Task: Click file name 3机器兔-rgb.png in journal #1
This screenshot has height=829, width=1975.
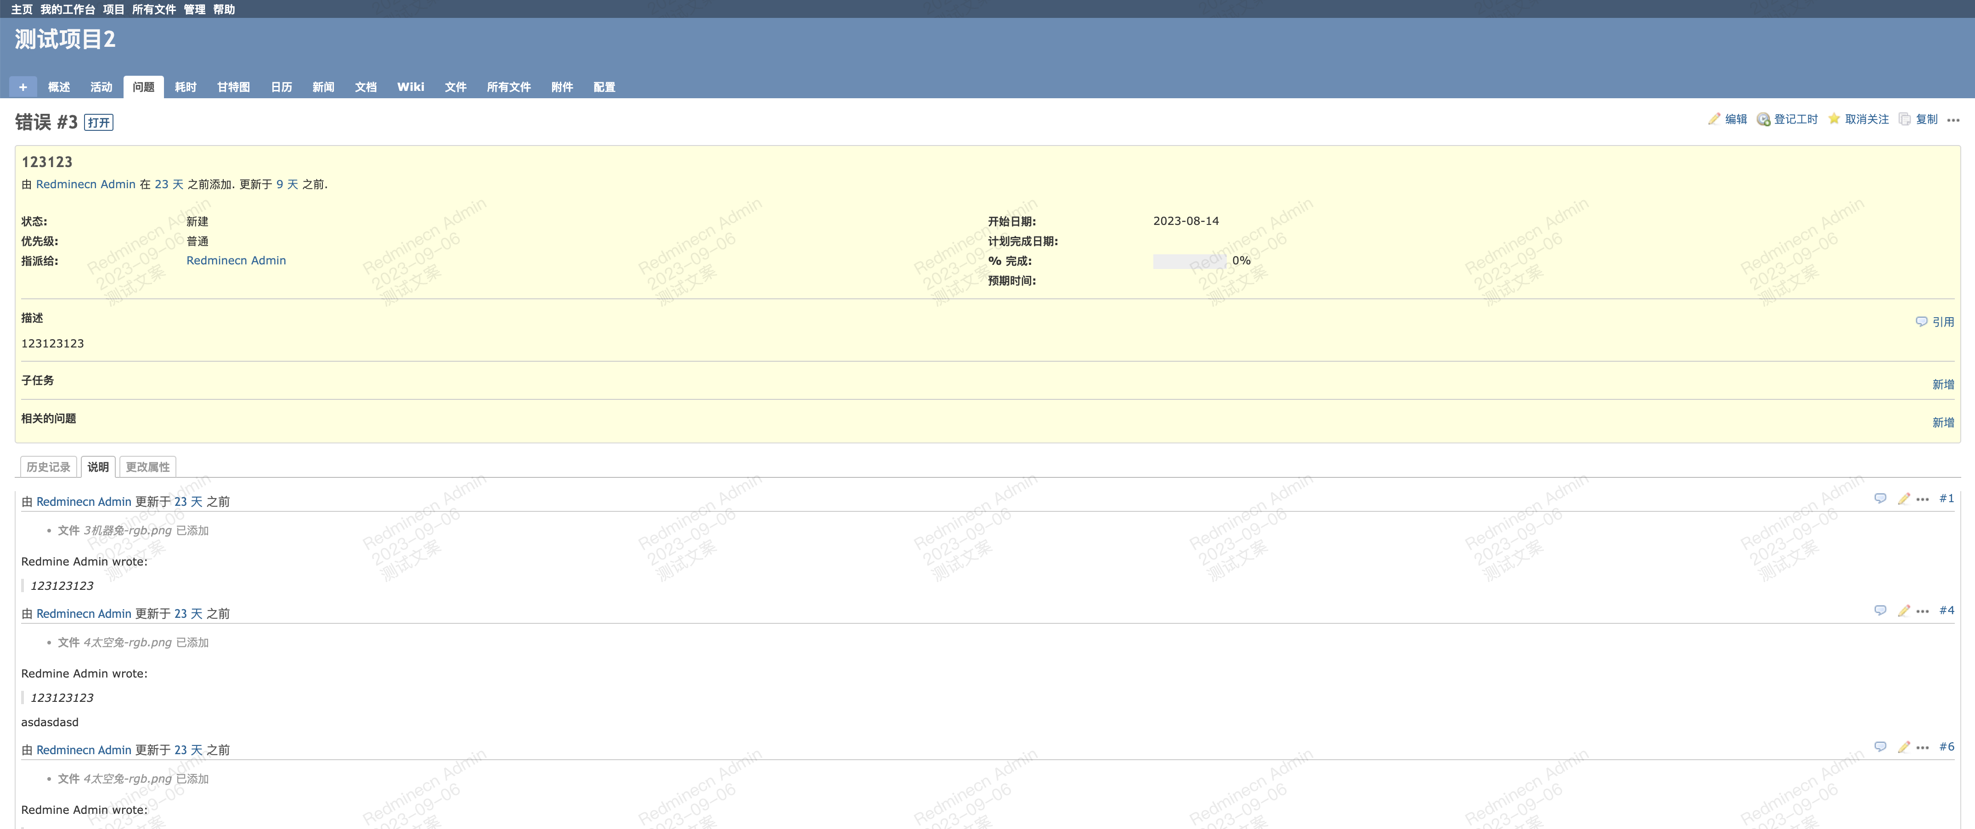Action: [127, 530]
